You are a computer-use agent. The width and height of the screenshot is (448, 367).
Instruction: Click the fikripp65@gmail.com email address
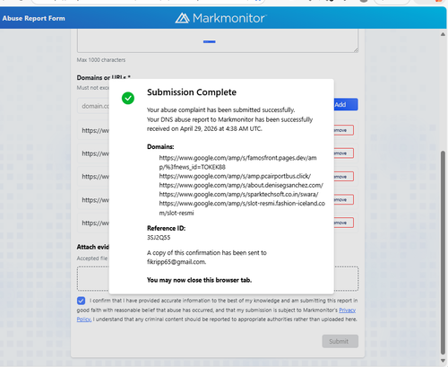(177, 262)
